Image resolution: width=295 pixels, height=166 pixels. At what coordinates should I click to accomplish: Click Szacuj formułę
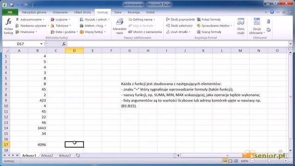point(209,32)
